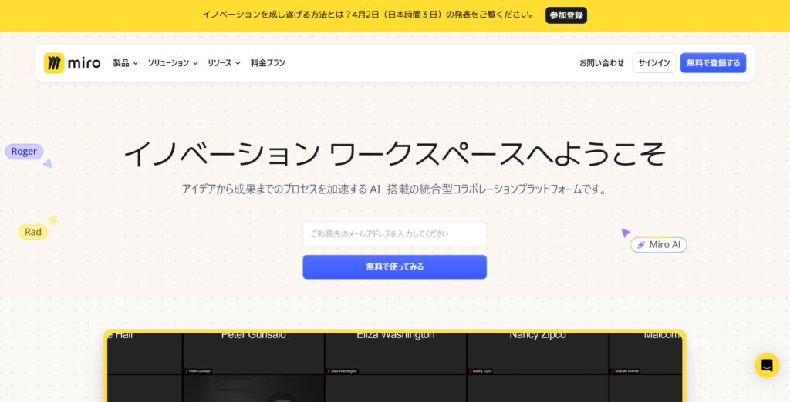Click the Miro logo in the navbar
790x402 pixels.
72,63
